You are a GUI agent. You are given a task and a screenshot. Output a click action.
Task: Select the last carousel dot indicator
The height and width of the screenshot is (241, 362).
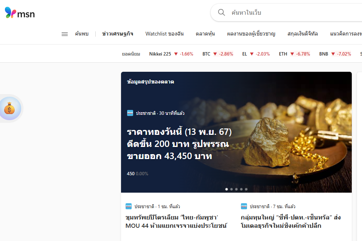coord(246,189)
